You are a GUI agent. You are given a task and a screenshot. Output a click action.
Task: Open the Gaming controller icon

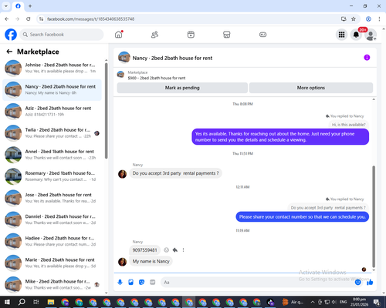click(x=262, y=35)
